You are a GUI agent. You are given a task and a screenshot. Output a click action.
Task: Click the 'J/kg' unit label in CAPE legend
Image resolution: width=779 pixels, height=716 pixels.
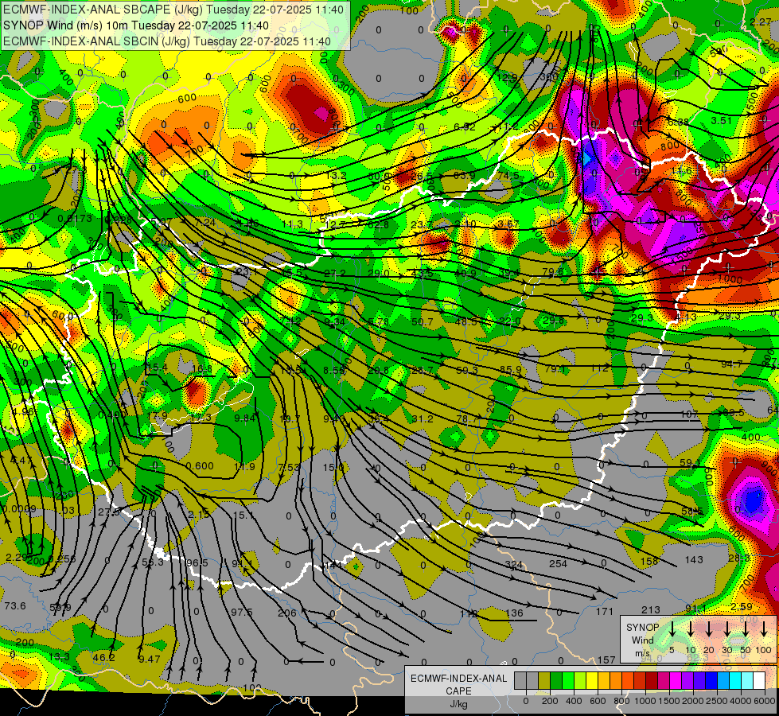458,704
